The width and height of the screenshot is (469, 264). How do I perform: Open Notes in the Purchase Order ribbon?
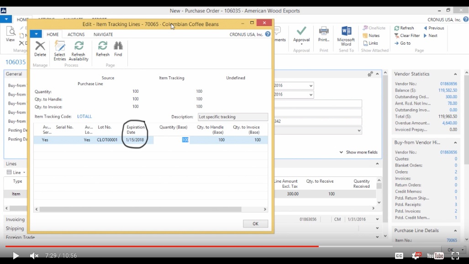[371, 35]
